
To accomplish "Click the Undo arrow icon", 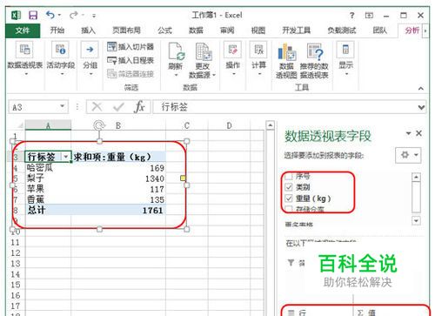I will click(x=50, y=15).
